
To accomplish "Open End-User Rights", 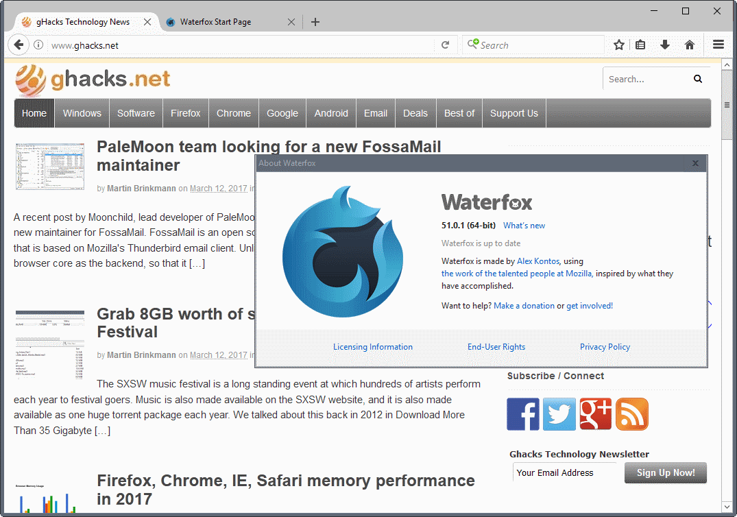I will click(496, 347).
